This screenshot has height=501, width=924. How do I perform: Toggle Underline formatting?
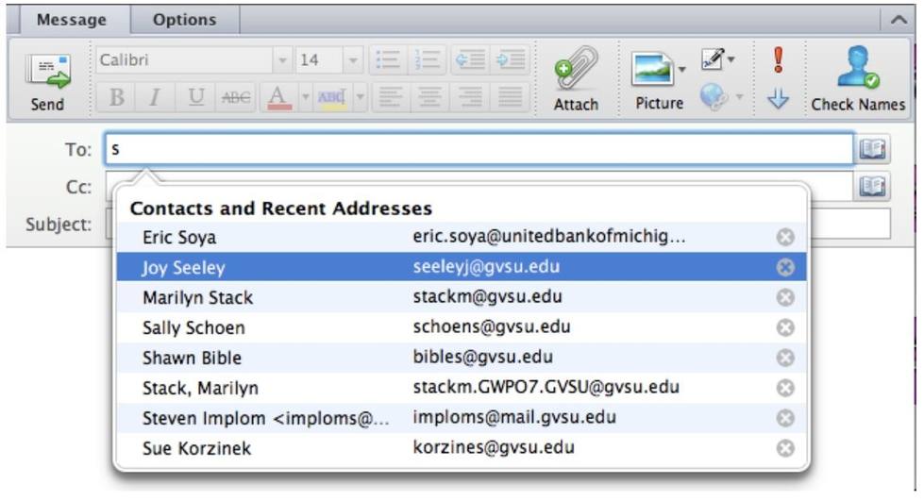[x=195, y=97]
